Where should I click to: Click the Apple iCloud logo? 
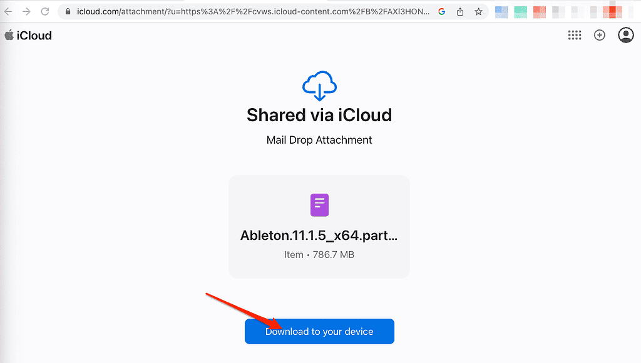[28, 35]
